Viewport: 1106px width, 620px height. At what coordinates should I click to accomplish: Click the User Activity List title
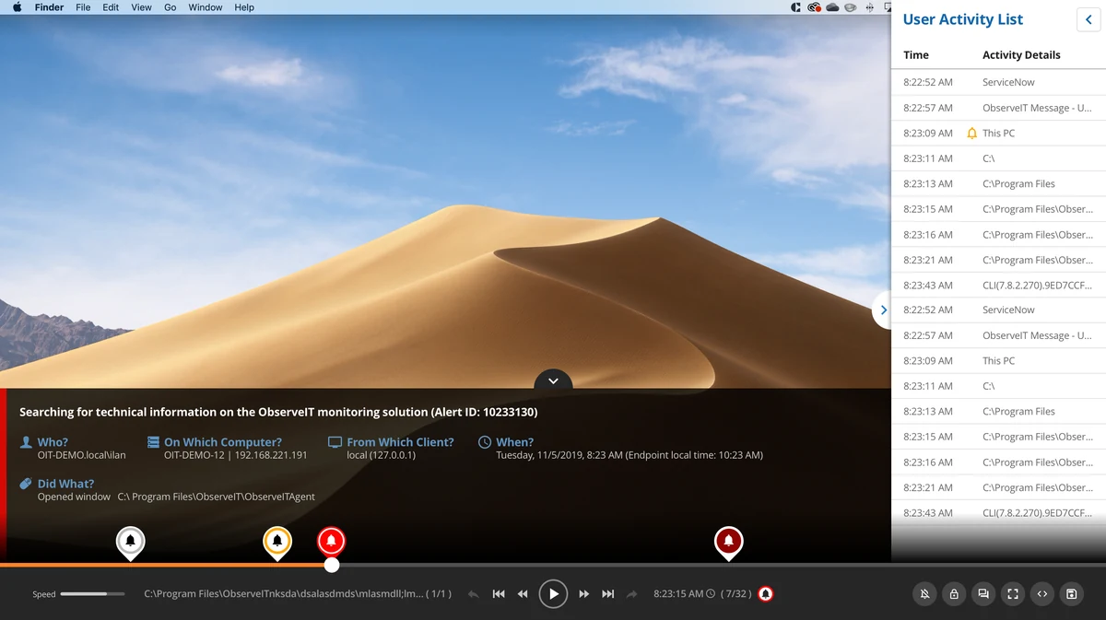point(963,19)
